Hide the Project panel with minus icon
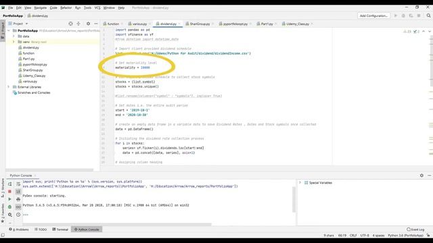The image size is (433, 243). (x=96, y=24)
